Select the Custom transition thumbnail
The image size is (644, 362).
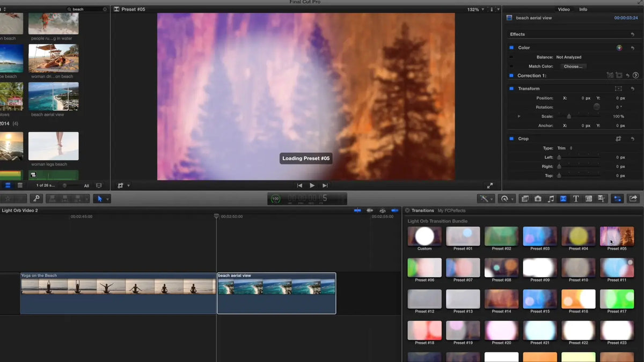tap(425, 237)
